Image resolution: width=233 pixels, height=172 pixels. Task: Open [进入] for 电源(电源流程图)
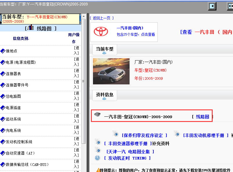[76, 62]
